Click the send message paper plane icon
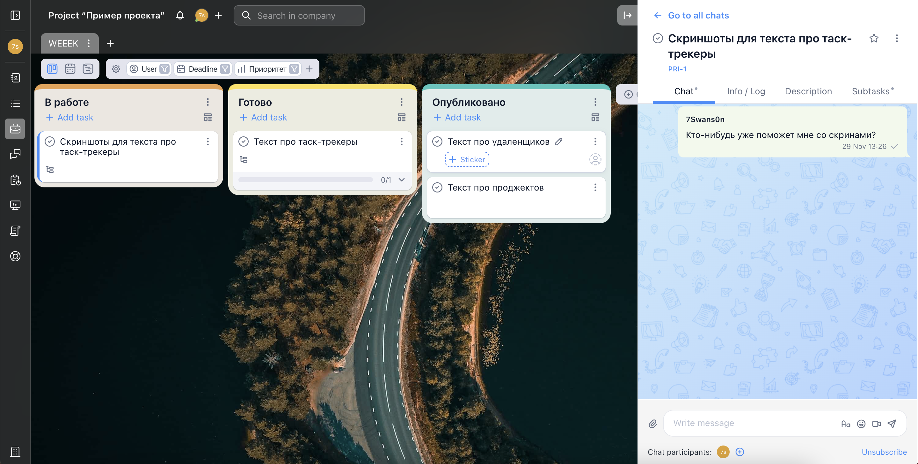Image resolution: width=918 pixels, height=464 pixels. tap(892, 424)
